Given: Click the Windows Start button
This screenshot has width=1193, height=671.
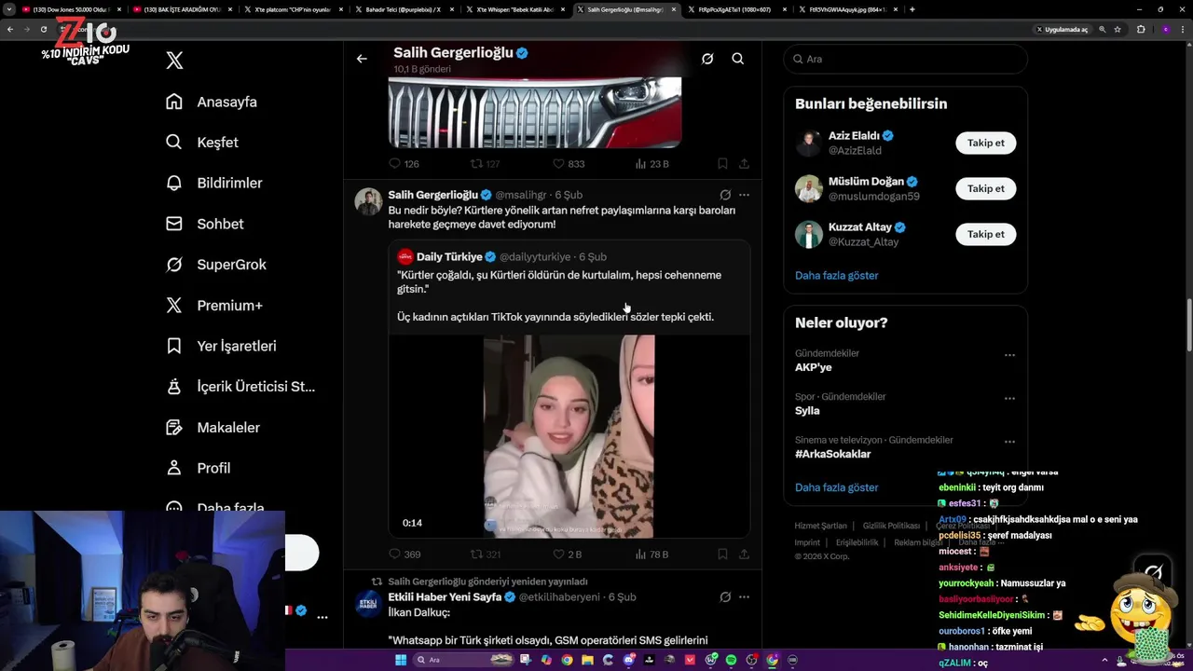Looking at the screenshot, I should tap(401, 660).
